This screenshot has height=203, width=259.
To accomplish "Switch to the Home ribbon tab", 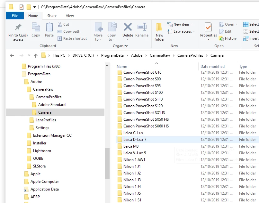I will click(x=33, y=16).
